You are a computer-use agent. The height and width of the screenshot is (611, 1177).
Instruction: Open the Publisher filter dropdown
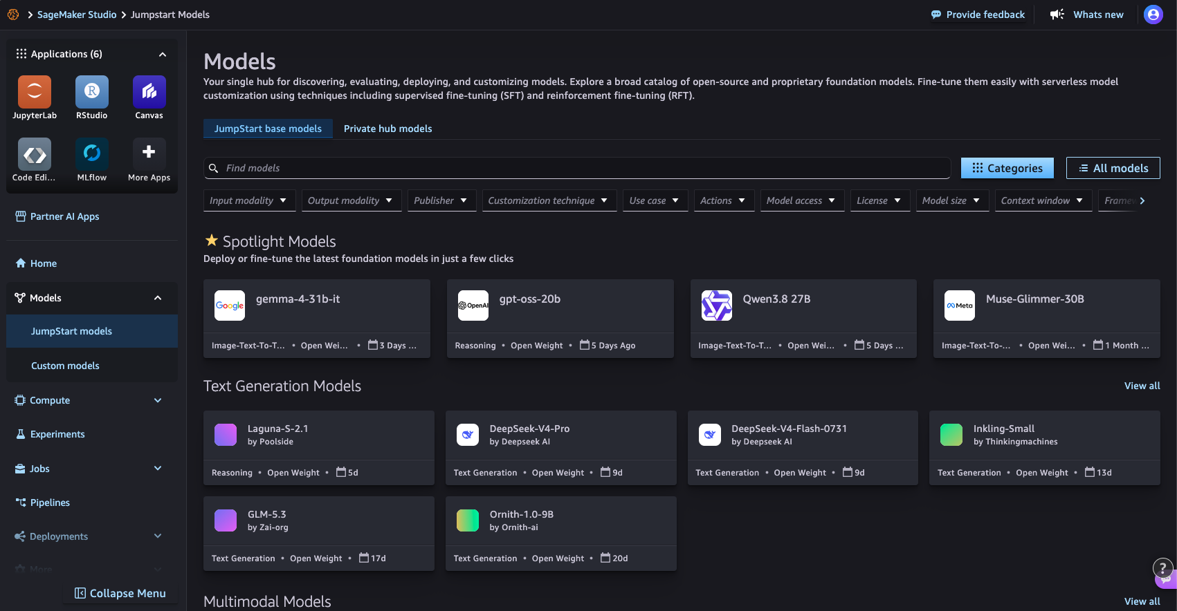pos(441,200)
